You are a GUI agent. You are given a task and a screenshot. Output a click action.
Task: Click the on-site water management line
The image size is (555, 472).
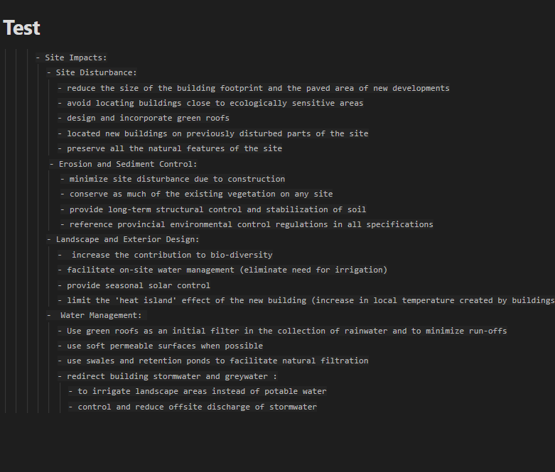tap(222, 270)
